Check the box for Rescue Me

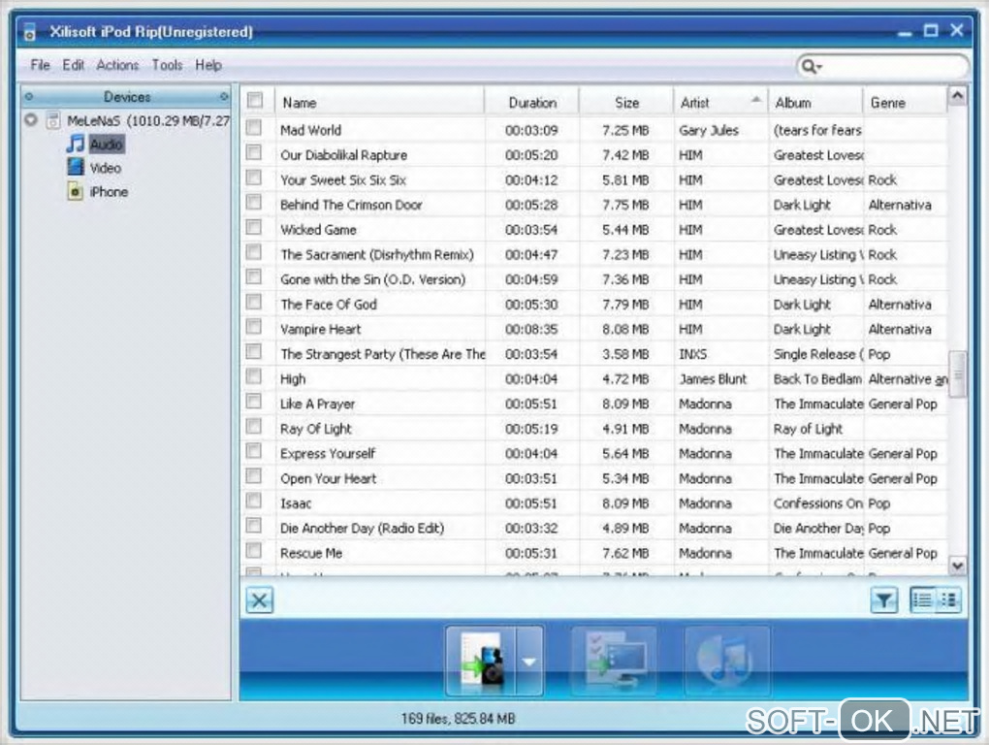(x=254, y=551)
